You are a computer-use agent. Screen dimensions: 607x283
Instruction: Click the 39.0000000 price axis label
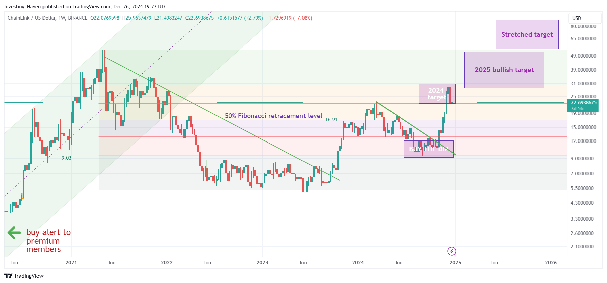tap(583, 70)
